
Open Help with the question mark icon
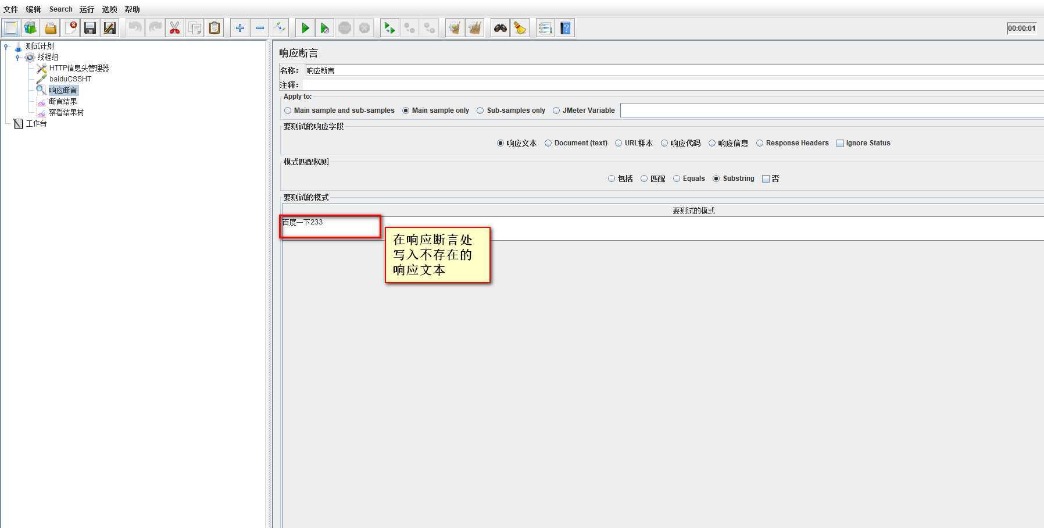point(565,28)
